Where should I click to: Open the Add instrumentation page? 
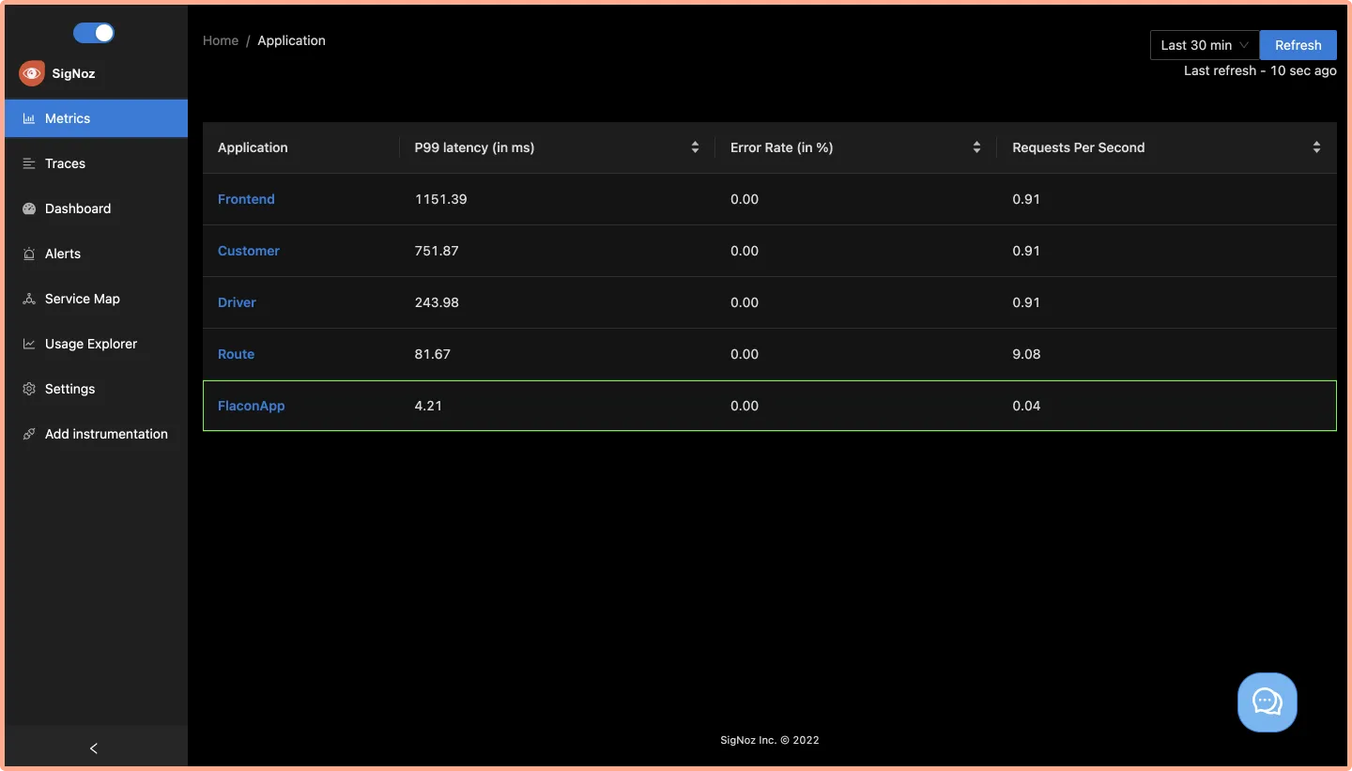[29, 434]
